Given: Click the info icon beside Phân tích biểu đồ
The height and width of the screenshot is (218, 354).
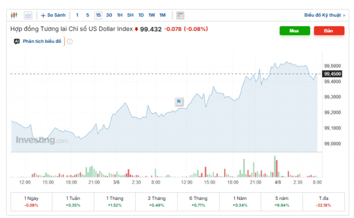Looking at the screenshot, I should [70, 42].
